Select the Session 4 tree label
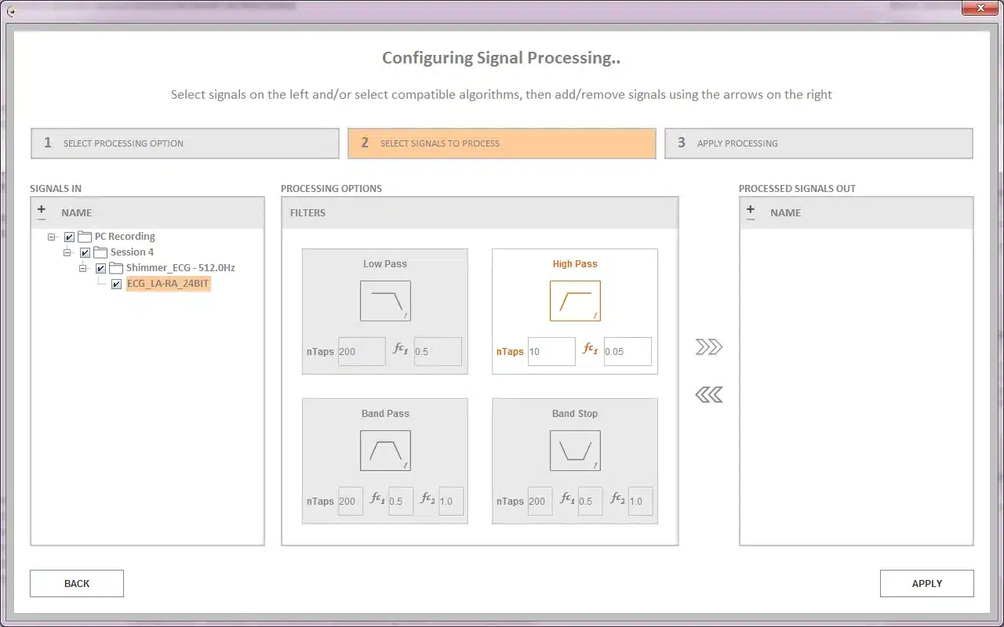Image resolution: width=1004 pixels, height=627 pixels. point(132,252)
